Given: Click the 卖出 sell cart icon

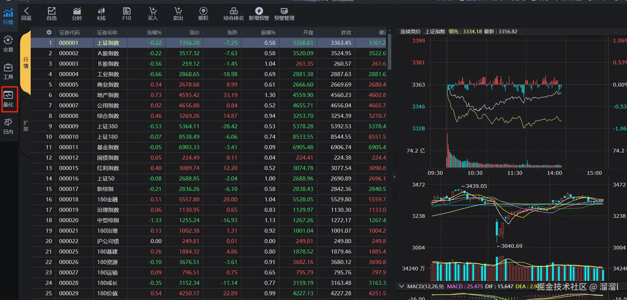Looking at the screenshot, I should [x=178, y=14].
